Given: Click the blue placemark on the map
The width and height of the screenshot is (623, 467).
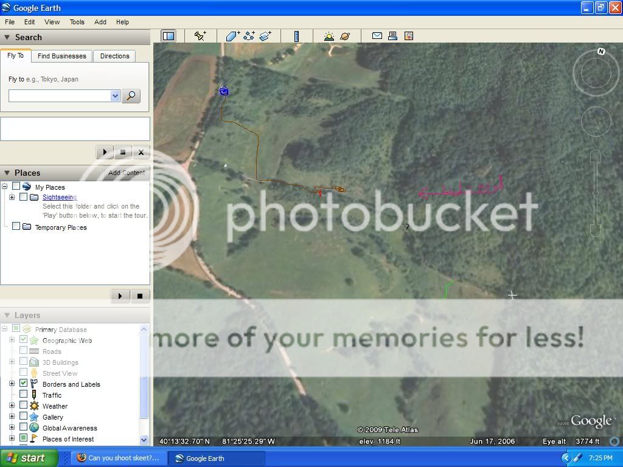Looking at the screenshot, I should click(224, 91).
